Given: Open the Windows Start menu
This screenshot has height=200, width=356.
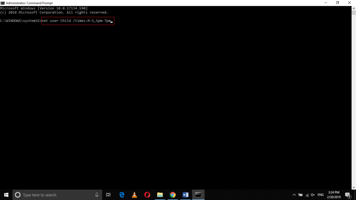Looking at the screenshot, I should point(6,195).
